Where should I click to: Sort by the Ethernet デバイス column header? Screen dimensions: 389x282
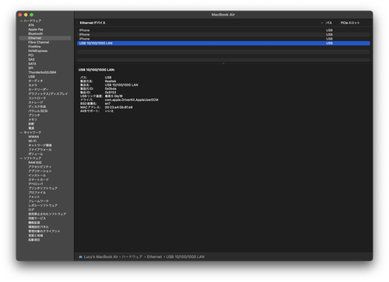93,23
